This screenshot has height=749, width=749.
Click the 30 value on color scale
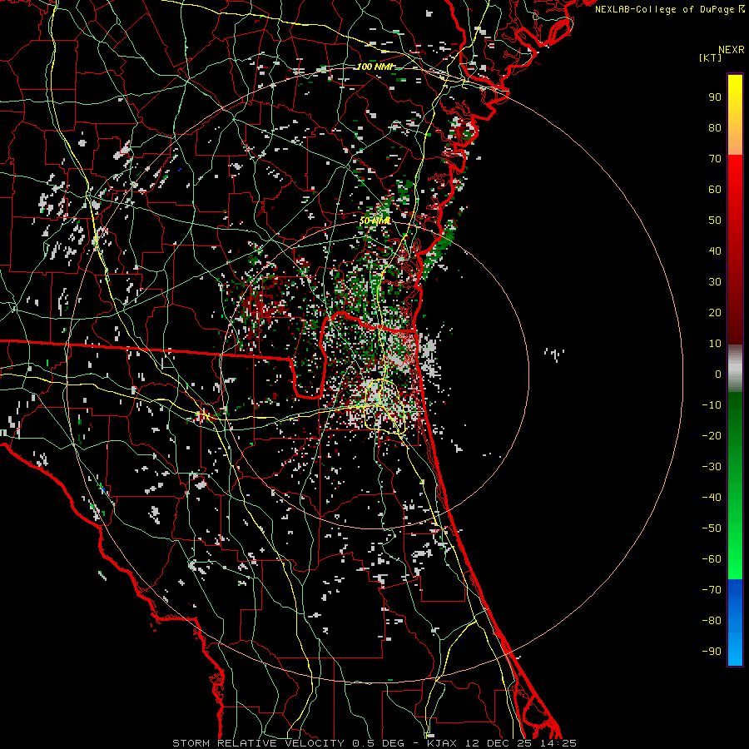[715, 282]
